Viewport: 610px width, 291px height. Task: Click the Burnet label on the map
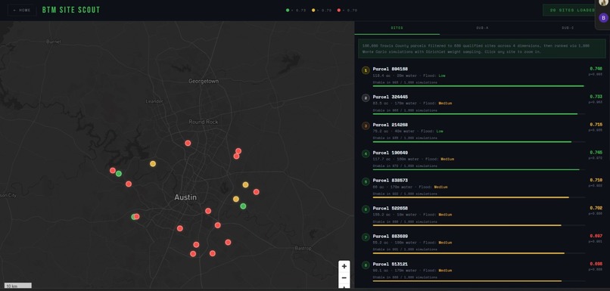(54, 42)
